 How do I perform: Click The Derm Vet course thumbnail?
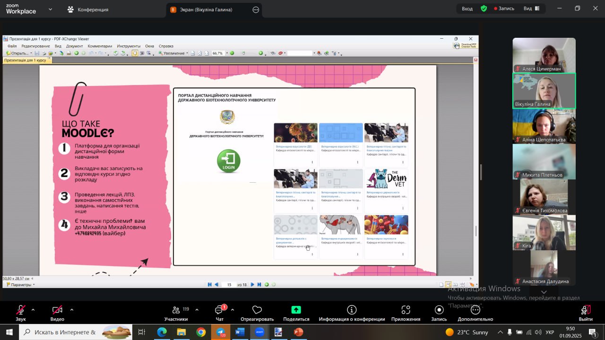click(x=386, y=178)
